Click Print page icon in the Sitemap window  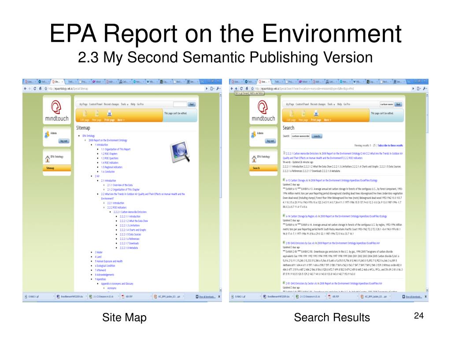110,113
